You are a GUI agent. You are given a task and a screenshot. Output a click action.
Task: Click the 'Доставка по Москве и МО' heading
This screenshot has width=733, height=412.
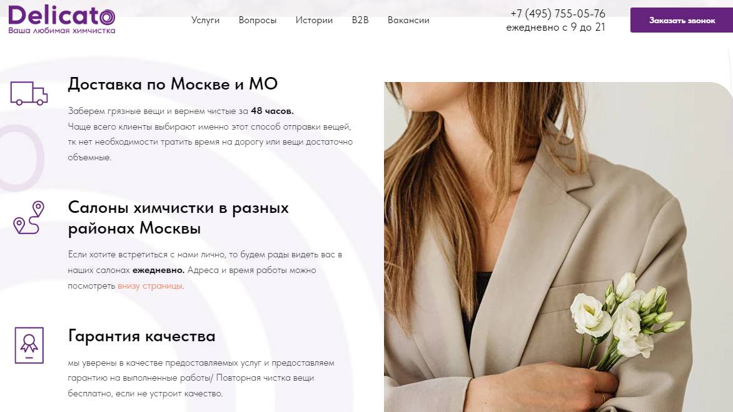173,84
